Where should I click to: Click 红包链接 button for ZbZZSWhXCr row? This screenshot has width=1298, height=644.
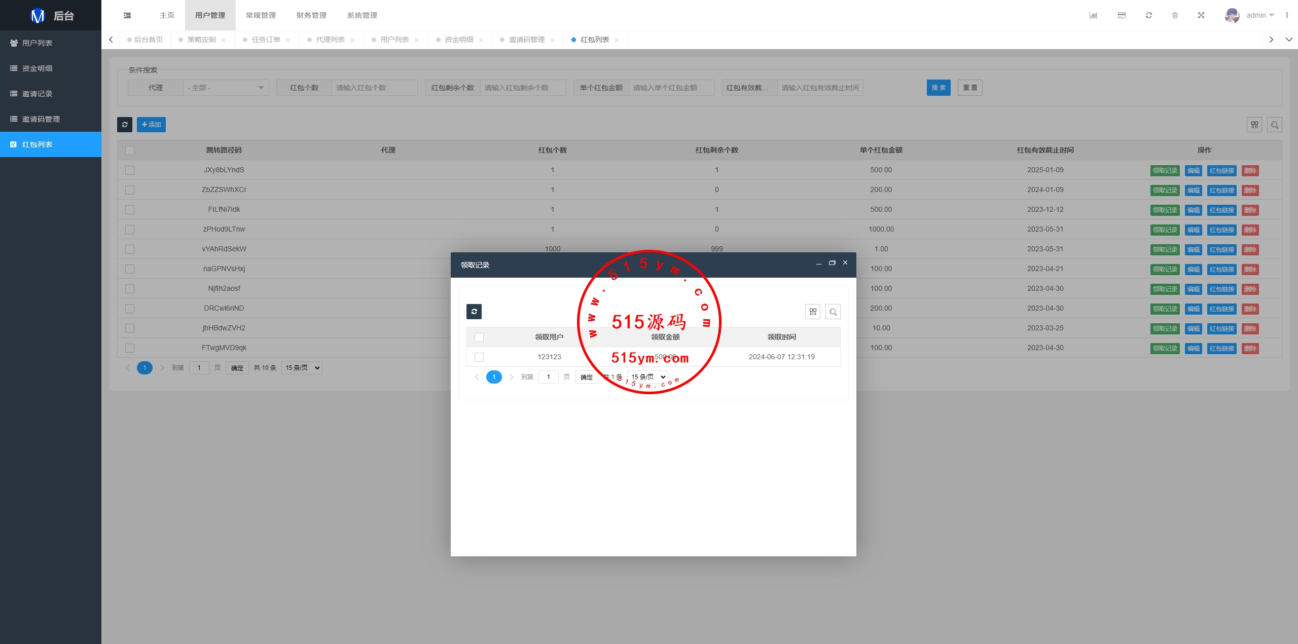[1221, 191]
